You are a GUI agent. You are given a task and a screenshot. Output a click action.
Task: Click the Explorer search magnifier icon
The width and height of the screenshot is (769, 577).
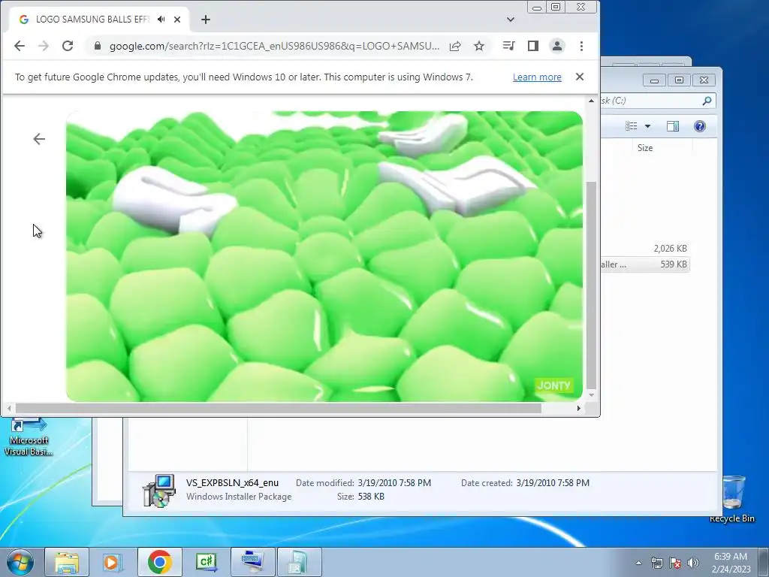[707, 101]
